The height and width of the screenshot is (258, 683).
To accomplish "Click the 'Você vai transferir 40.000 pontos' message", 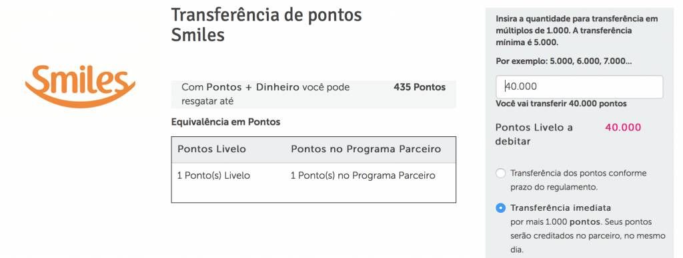I will [561, 104].
